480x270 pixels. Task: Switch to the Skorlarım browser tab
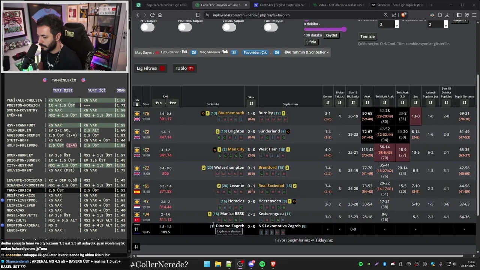(x=397, y=5)
